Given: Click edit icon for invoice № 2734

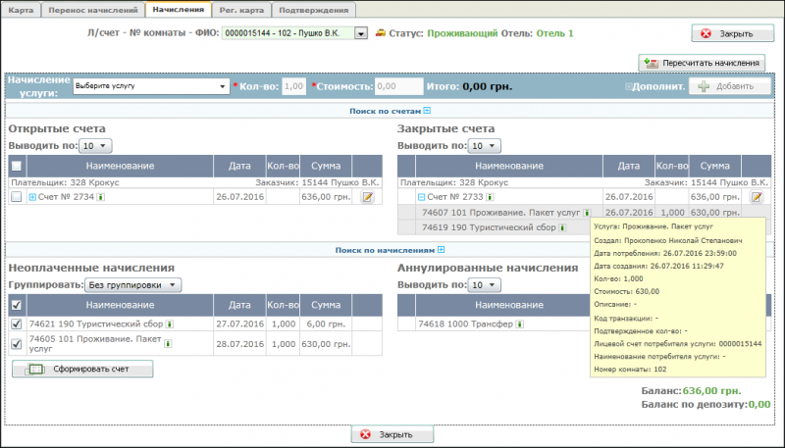Looking at the screenshot, I should tap(368, 197).
